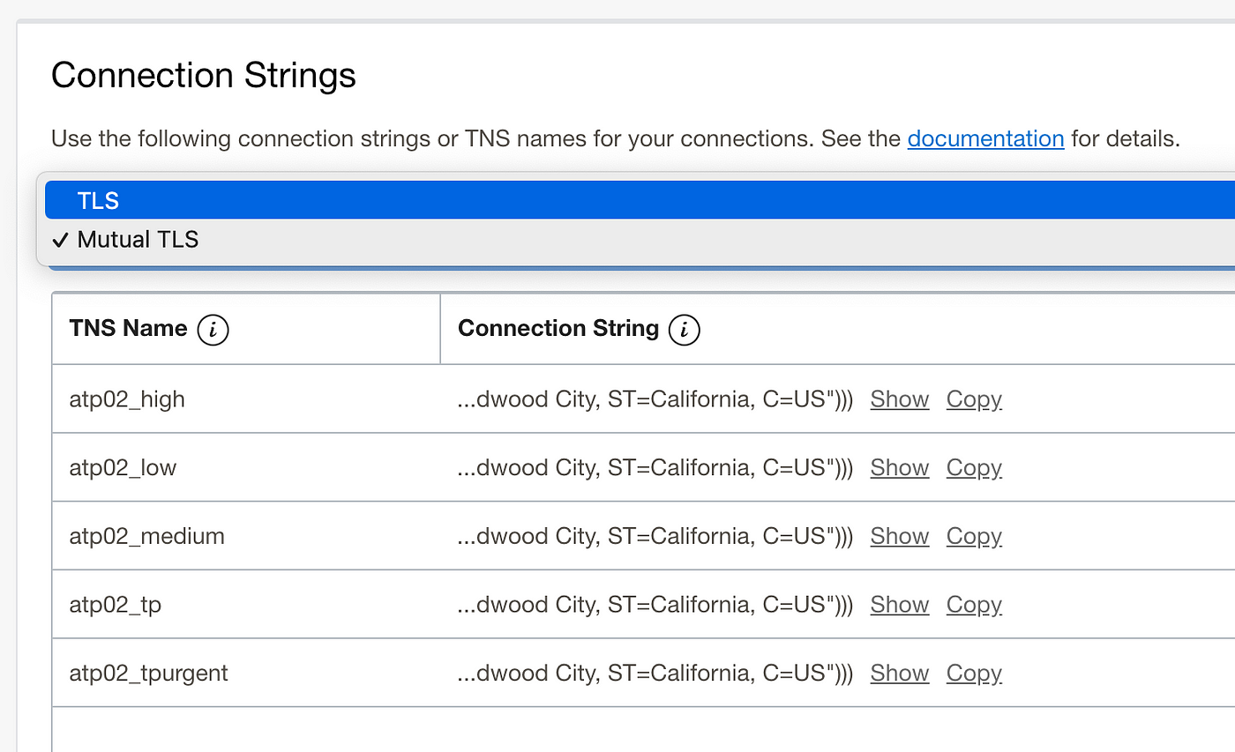
Task: Open the documentation link
Action: tap(985, 138)
